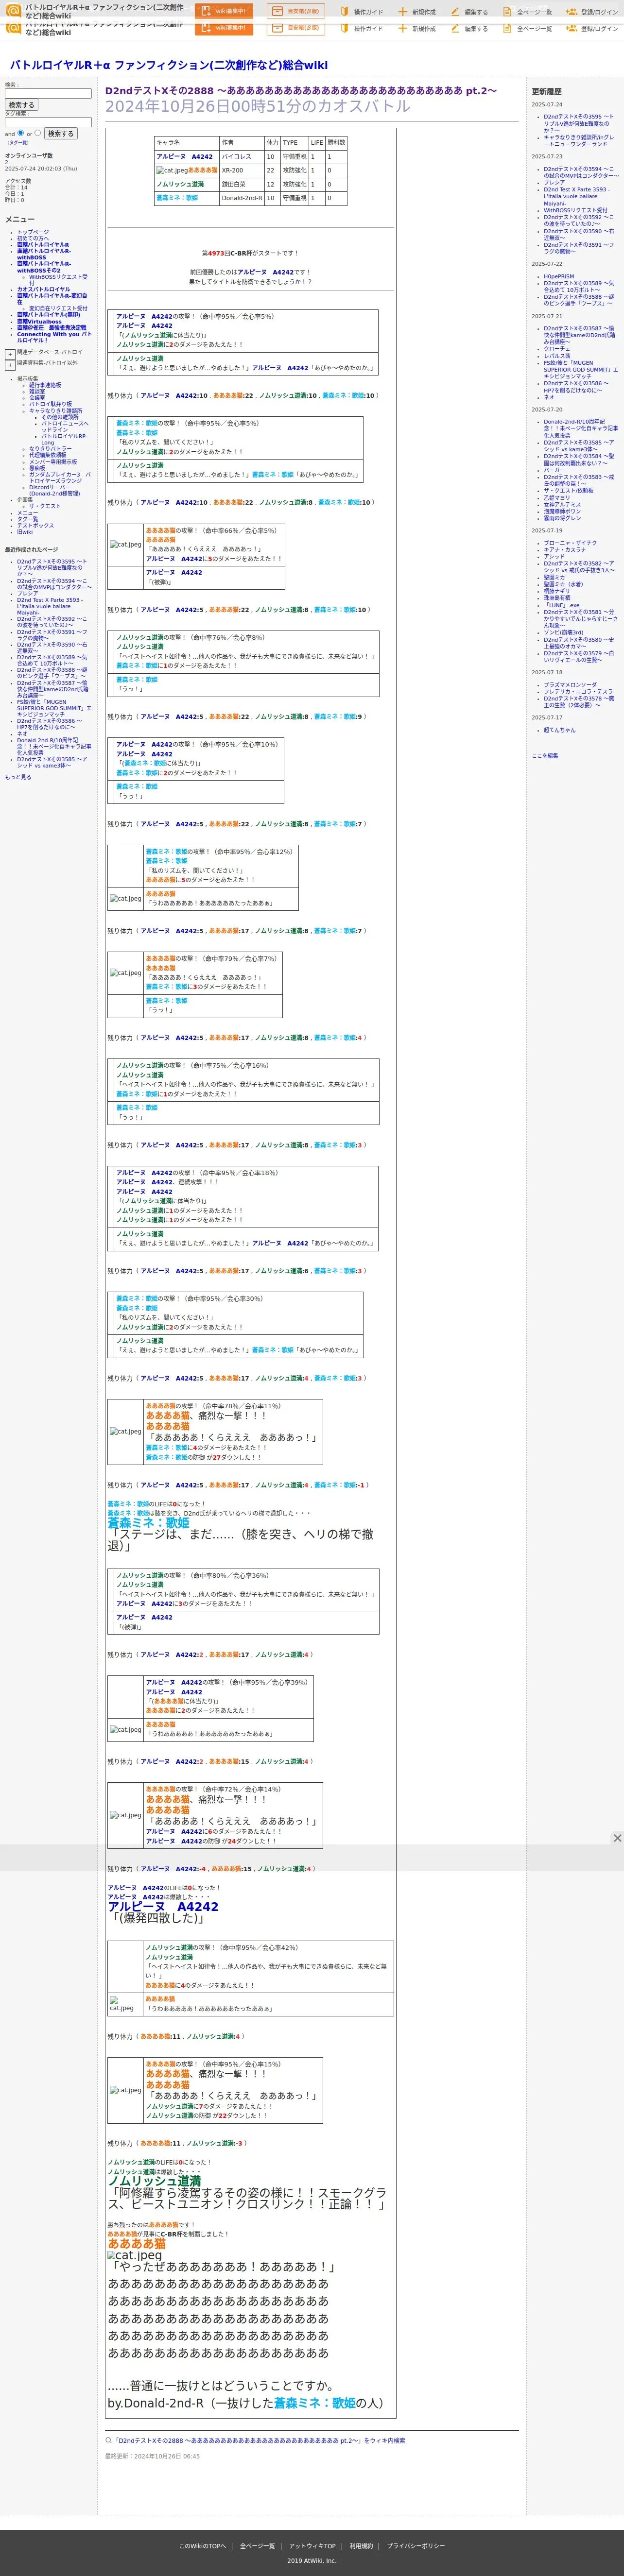Open the 愚痴板 board link
The width and height of the screenshot is (624, 2576).
coord(37,468)
